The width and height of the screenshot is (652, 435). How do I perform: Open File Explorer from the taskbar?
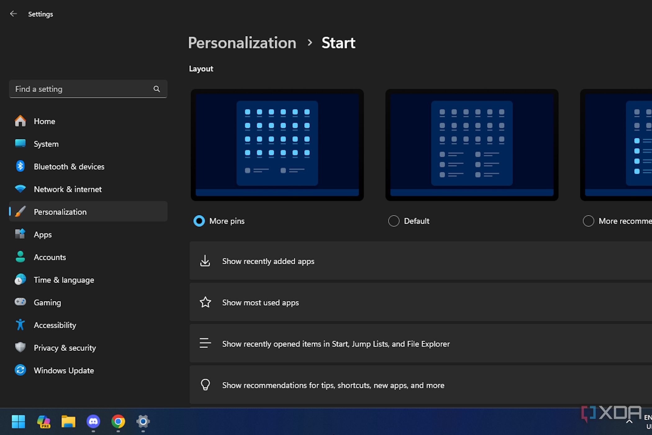68,421
